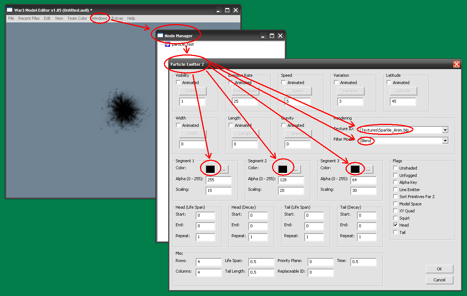Screen dimensions: 467x296
Task: Click the Segment 1 Alpha field
Action: (x=219, y=180)
